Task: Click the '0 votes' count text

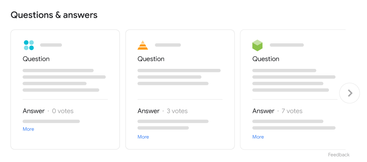Action: [x=63, y=111]
